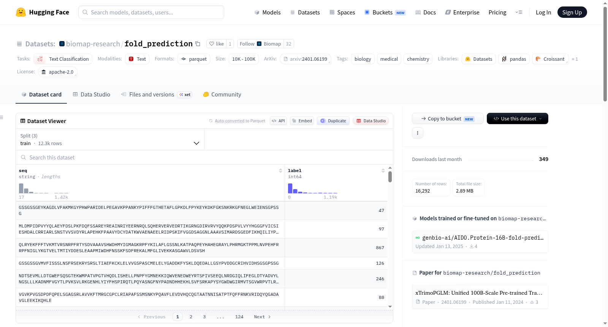The width and height of the screenshot is (608, 327).
Task: Click Copy to bucket button
Action: pos(448,118)
